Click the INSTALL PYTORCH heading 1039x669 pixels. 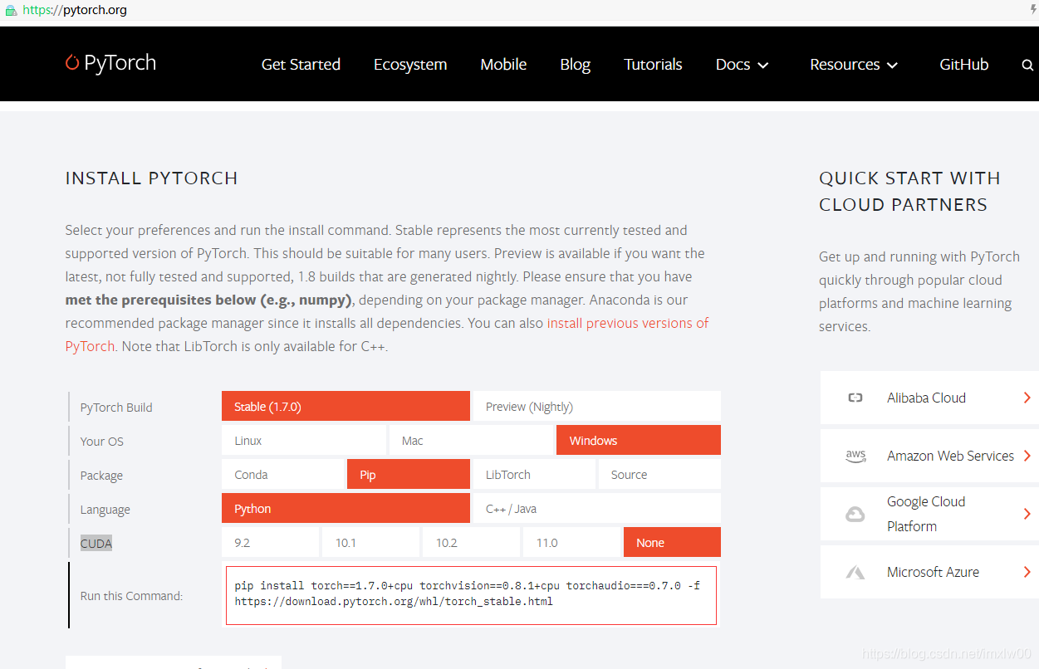[152, 178]
